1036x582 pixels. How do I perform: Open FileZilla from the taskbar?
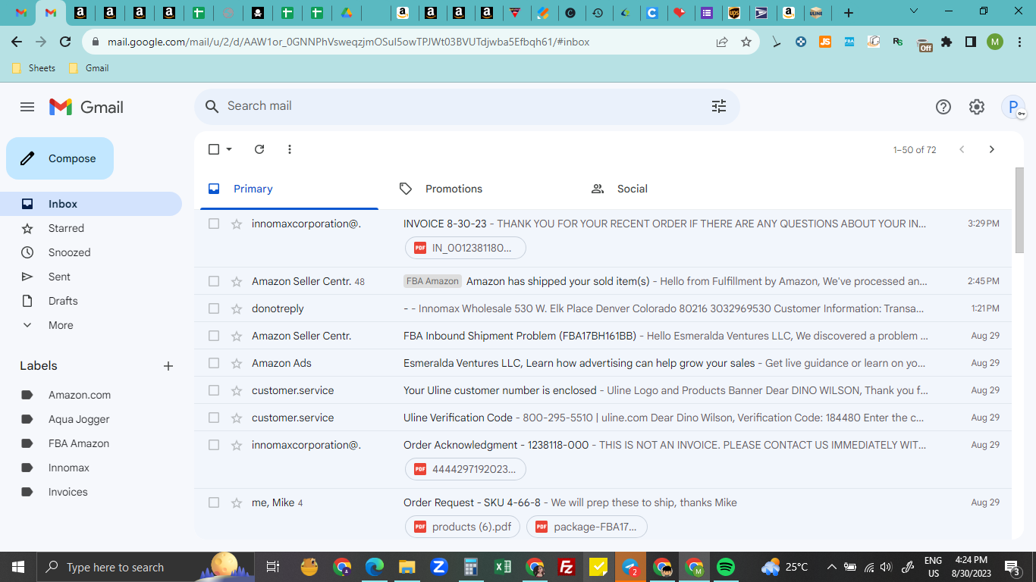pyautogui.click(x=566, y=567)
